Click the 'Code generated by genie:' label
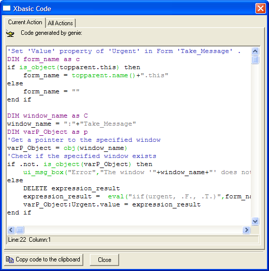Viewport: 269px width, 271px height. tap(51, 33)
